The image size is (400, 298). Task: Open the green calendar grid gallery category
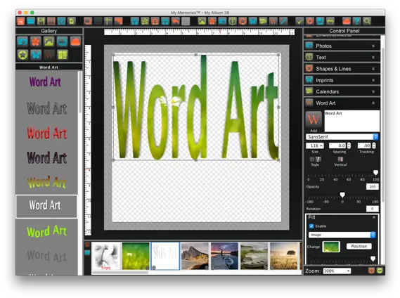point(63,55)
